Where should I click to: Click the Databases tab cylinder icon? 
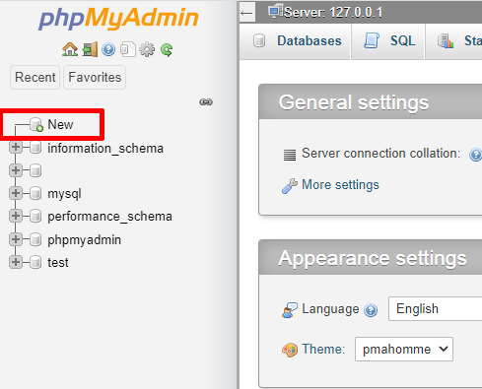click(x=259, y=41)
